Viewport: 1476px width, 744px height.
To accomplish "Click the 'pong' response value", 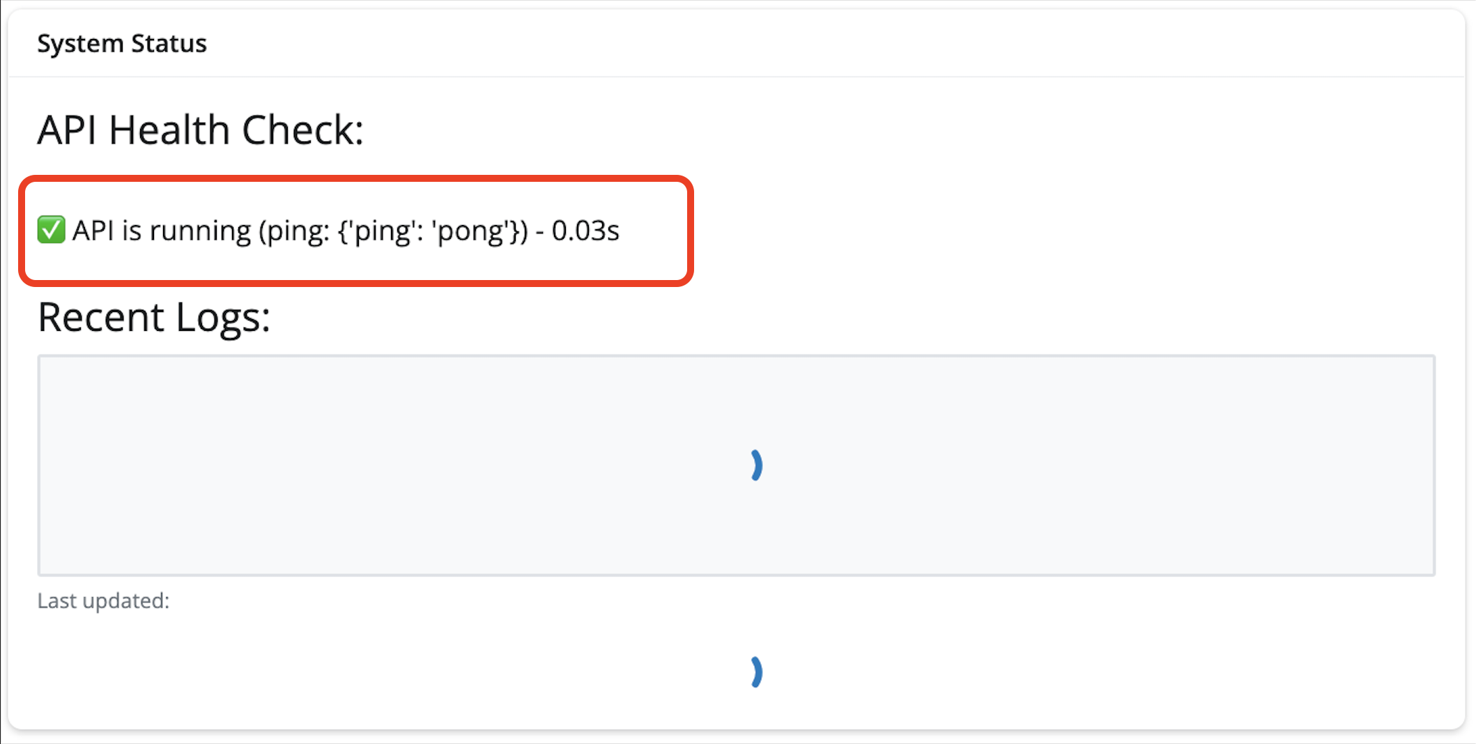I will (473, 231).
